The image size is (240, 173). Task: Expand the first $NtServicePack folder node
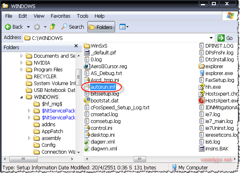point(29,110)
